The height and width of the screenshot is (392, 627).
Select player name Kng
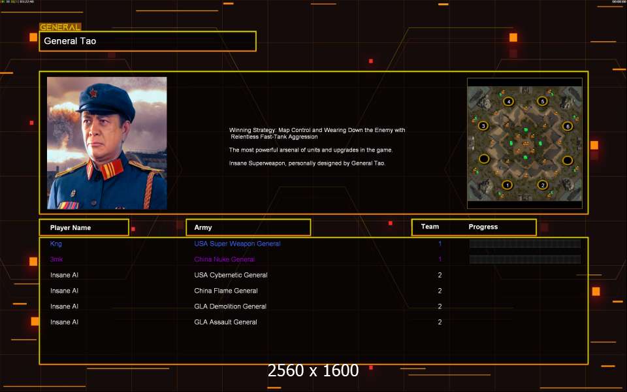(56, 244)
